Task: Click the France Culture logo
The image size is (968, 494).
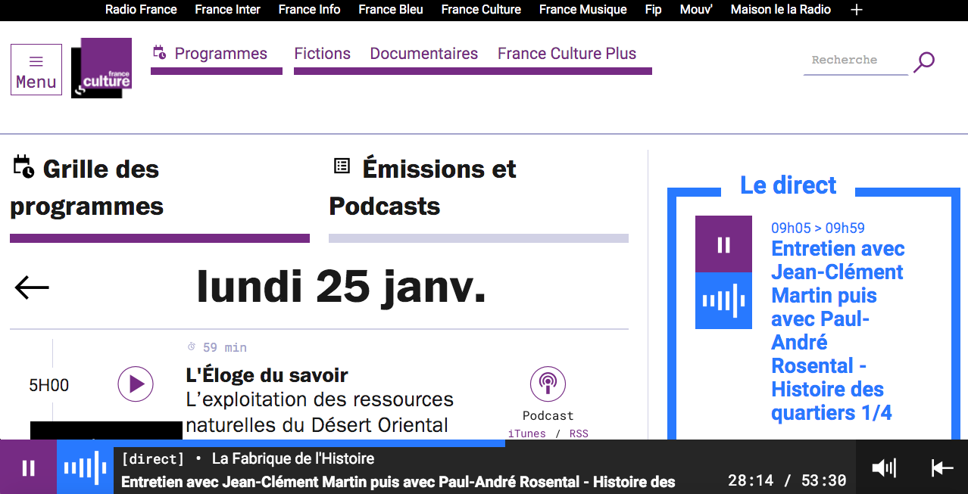Action: point(101,68)
